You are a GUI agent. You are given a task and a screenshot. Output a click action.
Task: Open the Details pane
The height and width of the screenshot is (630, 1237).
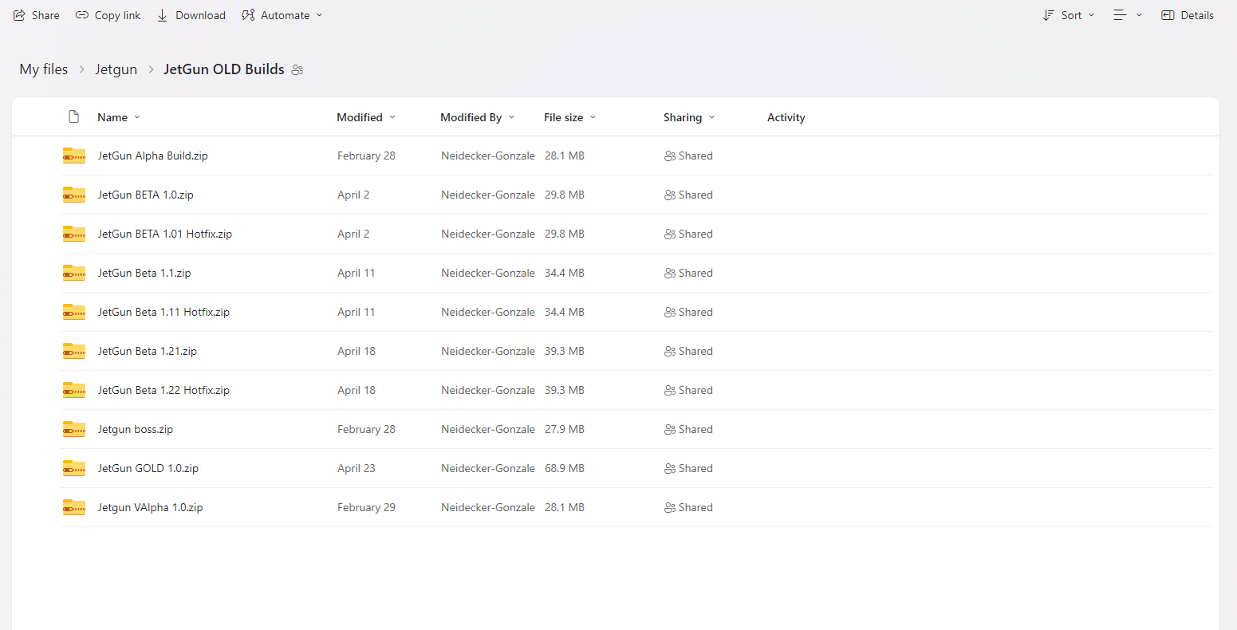click(1188, 15)
